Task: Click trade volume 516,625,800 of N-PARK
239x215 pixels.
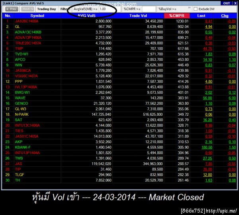Action: click(153, 114)
